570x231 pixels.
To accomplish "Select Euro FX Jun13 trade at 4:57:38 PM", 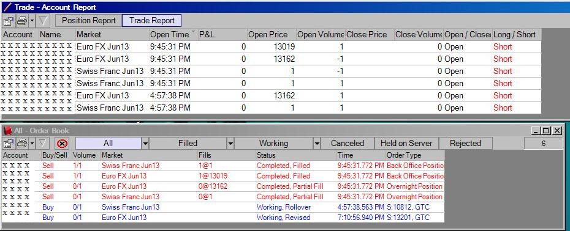I will point(271,96).
